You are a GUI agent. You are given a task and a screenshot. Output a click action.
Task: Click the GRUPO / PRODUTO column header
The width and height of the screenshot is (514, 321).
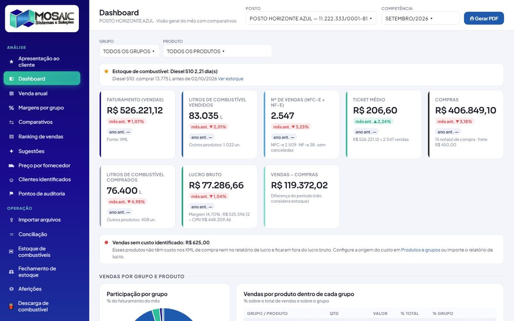click(267, 314)
